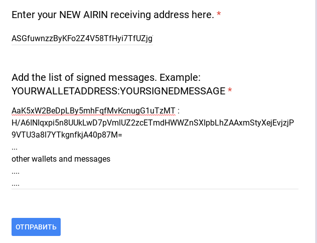Click the wallet address AaK5xW2BeDpLBy5mhFqfMvKcnugG1uTzMT
This screenshot has width=317, height=243.
93,110
